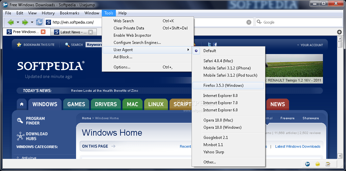Open the Help menu
Screen dimensions: 346x171
pyautogui.click(x=122, y=13)
